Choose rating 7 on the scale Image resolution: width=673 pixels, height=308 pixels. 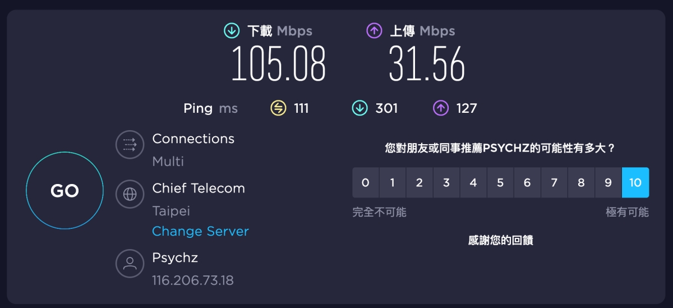coord(554,183)
